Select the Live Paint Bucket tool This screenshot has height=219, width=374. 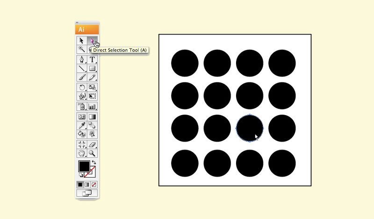(82, 134)
